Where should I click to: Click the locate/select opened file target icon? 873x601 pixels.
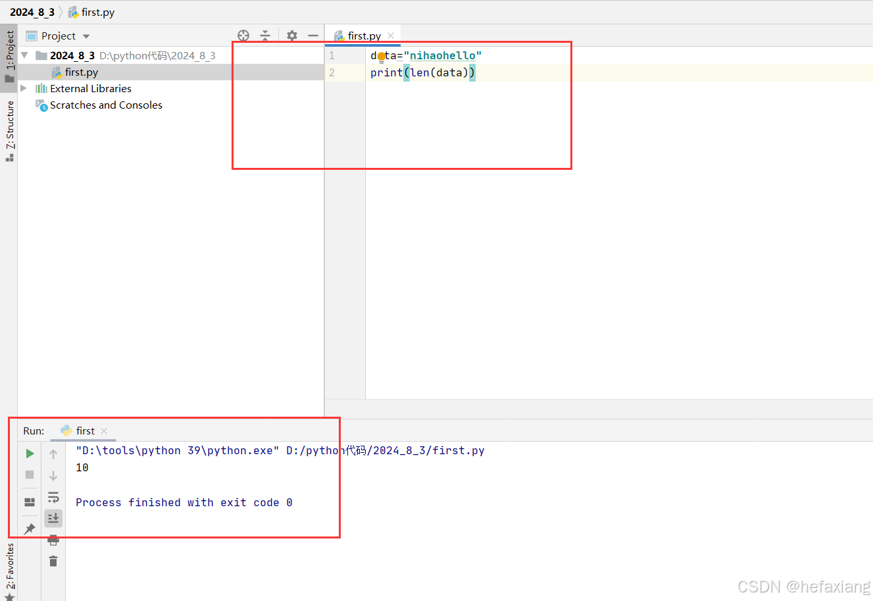243,36
